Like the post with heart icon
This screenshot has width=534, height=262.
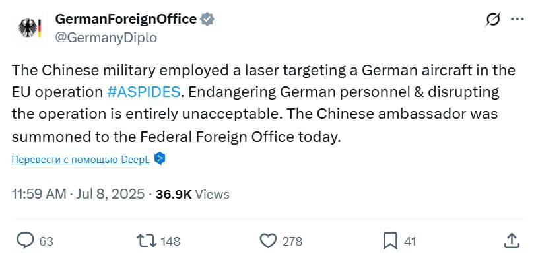(x=268, y=241)
